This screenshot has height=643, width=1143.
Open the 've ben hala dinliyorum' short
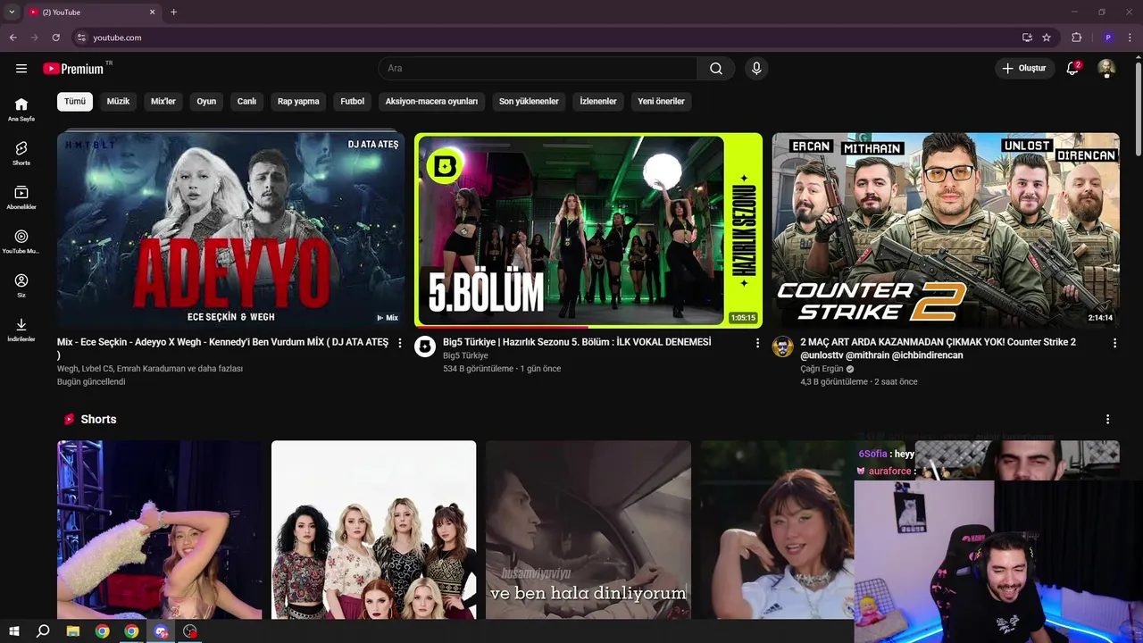point(588,530)
